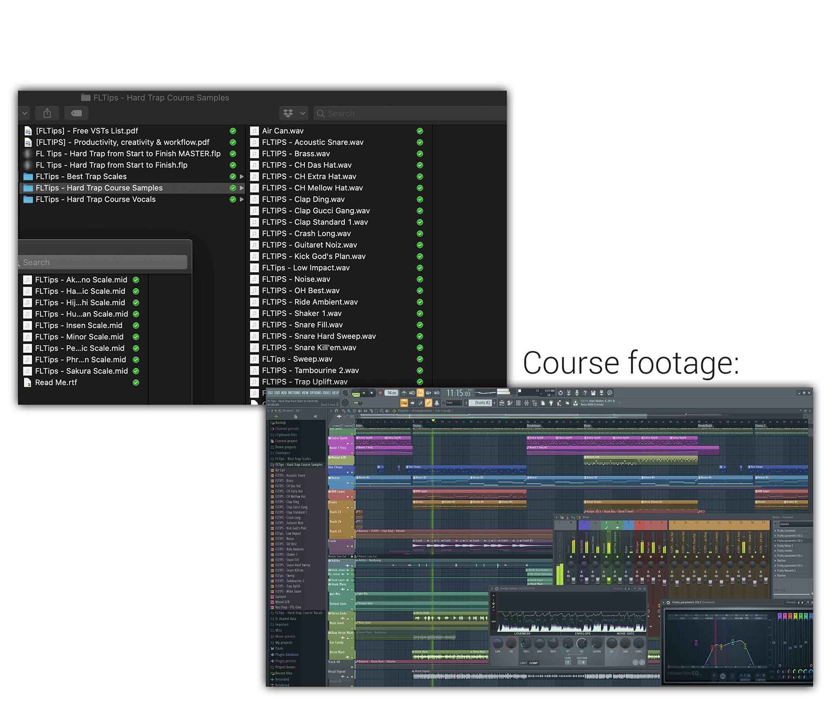Open the PATTERNS menu in FL Studio
831x706 pixels.
tap(294, 393)
